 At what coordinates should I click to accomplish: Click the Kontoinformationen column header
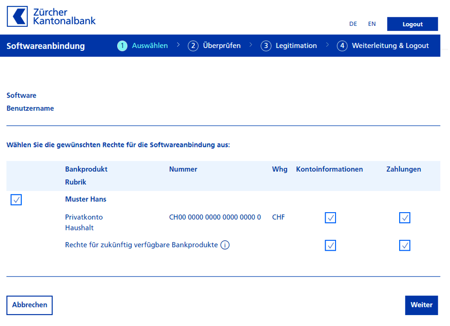coord(330,169)
